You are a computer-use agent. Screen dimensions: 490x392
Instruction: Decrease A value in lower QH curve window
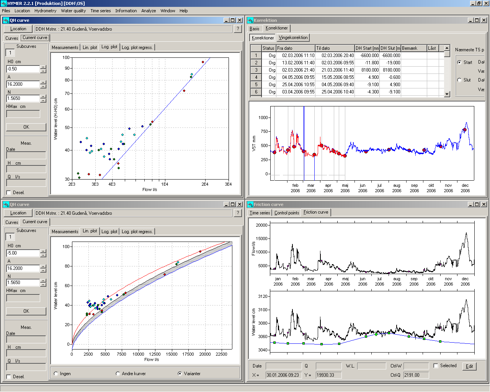coord(43,270)
